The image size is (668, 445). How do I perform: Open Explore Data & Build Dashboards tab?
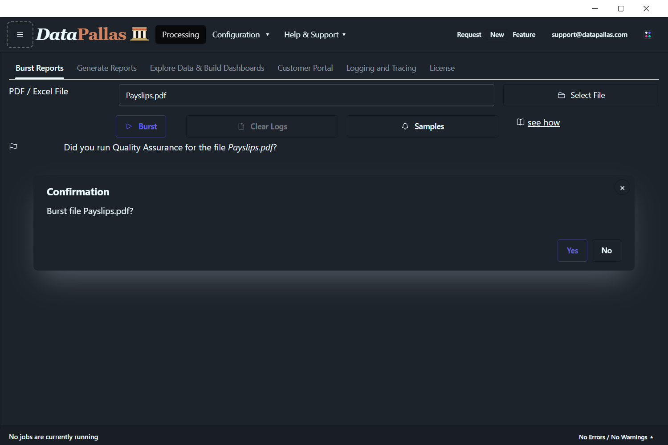tap(207, 68)
